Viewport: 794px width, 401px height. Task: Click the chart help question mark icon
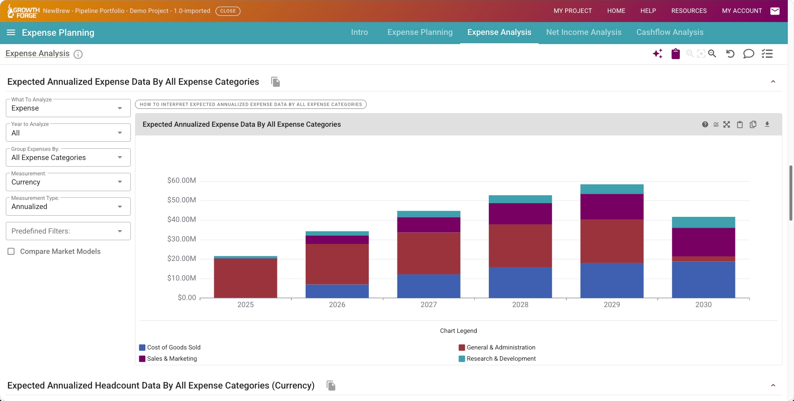pyautogui.click(x=705, y=124)
